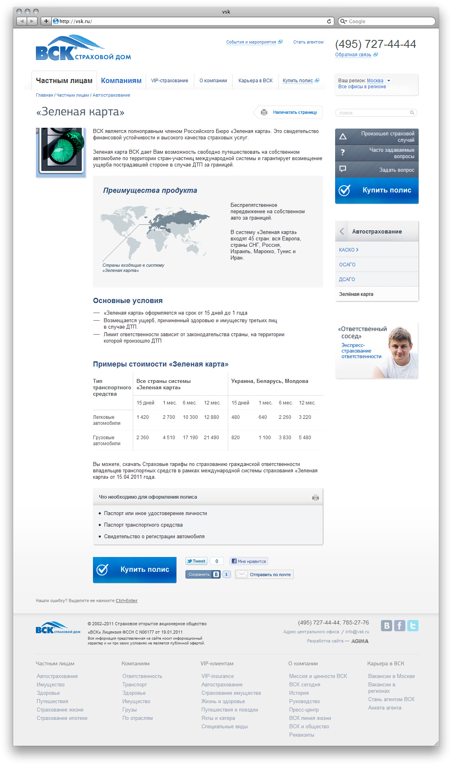Viewport: 452px width, 765px height.
Task: Click the AGIMA developer logo
Action: [x=360, y=641]
